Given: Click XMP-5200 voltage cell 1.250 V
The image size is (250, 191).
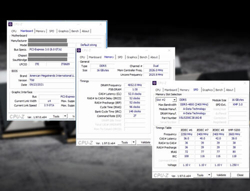Looking at the screenshot, I should pos(234,165).
